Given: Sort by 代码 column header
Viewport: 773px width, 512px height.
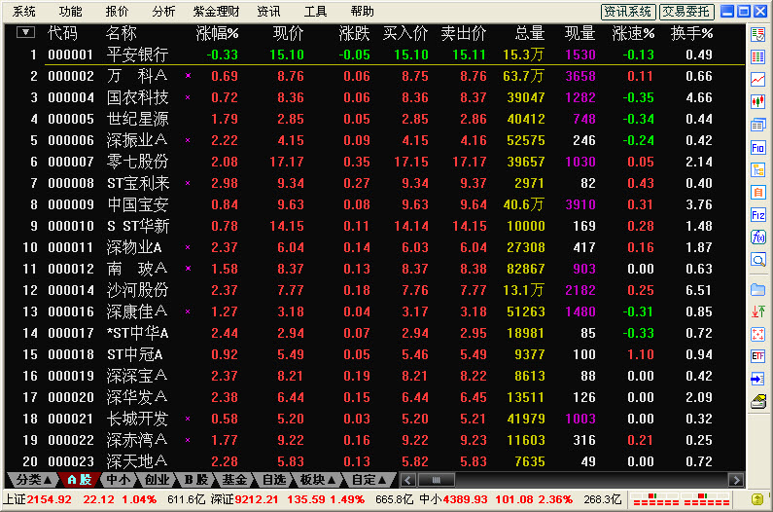Looking at the screenshot, I should point(62,33).
